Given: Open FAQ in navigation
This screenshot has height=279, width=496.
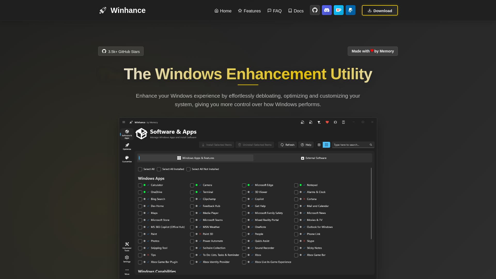Looking at the screenshot, I should [x=274, y=11].
